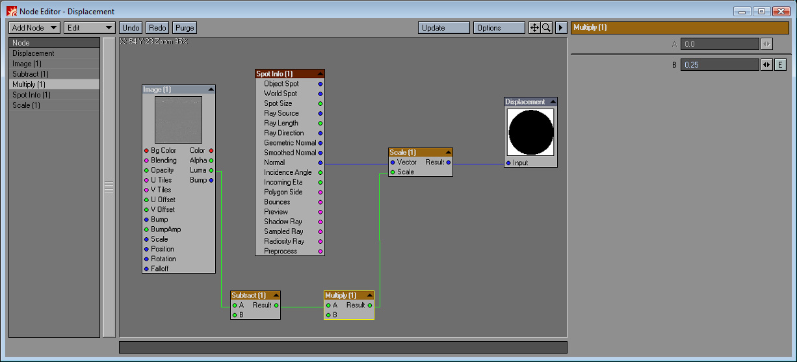The width and height of the screenshot is (797, 362).
Task: Click the Alpha output dot on Image node
Action: [211, 161]
